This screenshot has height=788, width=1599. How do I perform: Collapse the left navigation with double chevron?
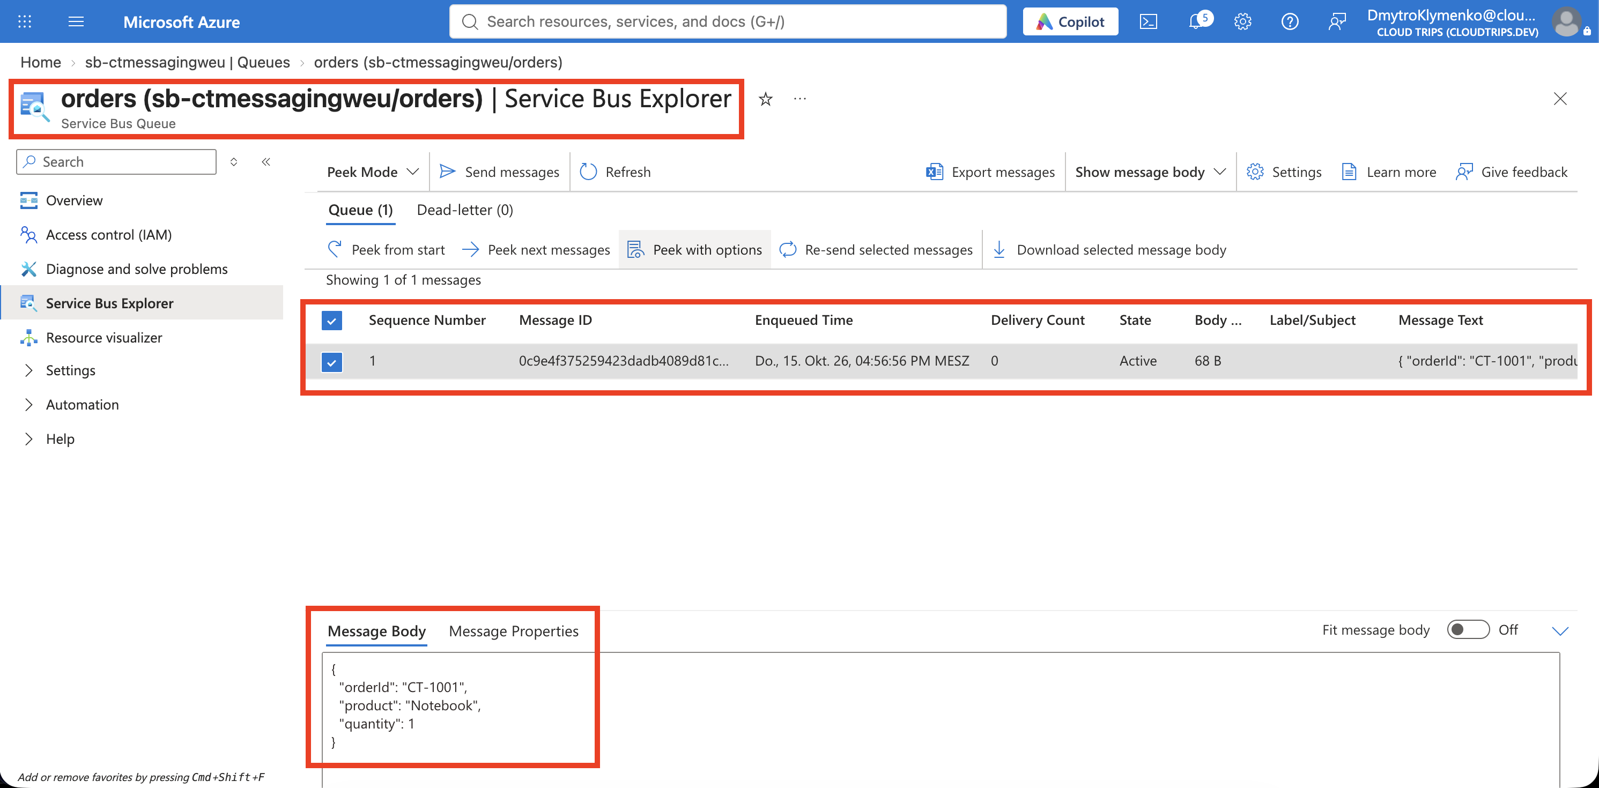pyautogui.click(x=265, y=162)
